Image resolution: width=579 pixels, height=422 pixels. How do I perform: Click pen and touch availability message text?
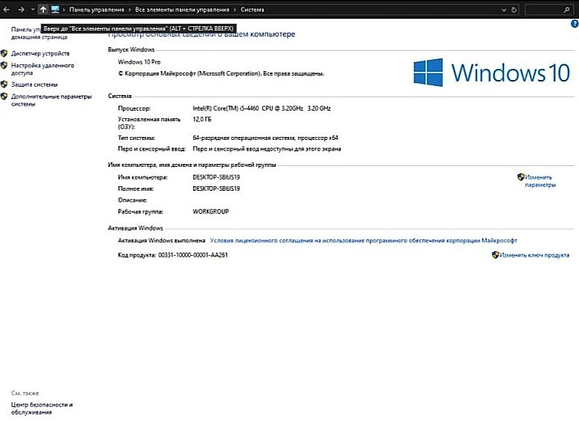[266, 149]
